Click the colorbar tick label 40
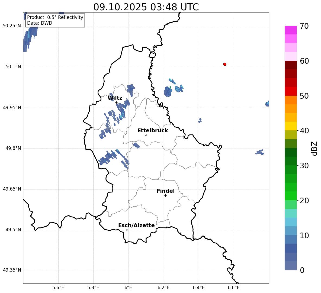321x293 pixels. pyautogui.click(x=304, y=131)
